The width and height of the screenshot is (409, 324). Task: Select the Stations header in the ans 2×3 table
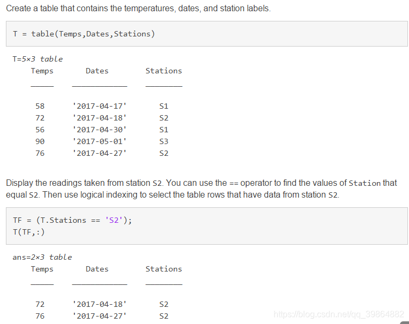[x=164, y=269]
